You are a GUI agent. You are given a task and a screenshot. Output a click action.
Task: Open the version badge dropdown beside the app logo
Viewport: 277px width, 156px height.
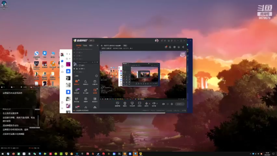tap(91, 41)
